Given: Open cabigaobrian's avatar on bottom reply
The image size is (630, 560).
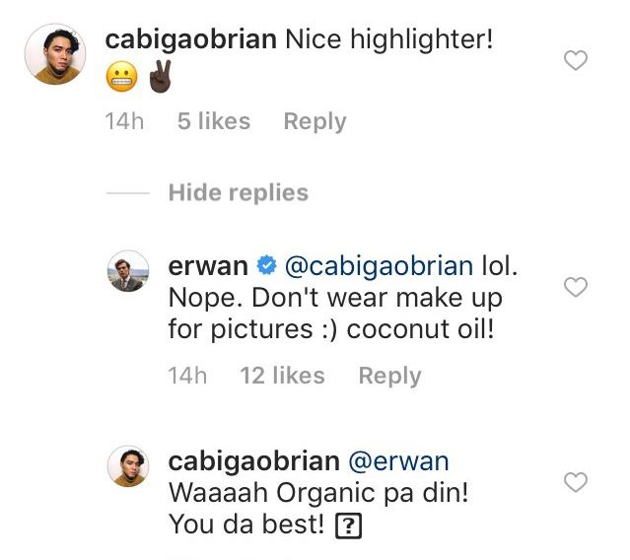Looking at the screenshot, I should click(128, 466).
